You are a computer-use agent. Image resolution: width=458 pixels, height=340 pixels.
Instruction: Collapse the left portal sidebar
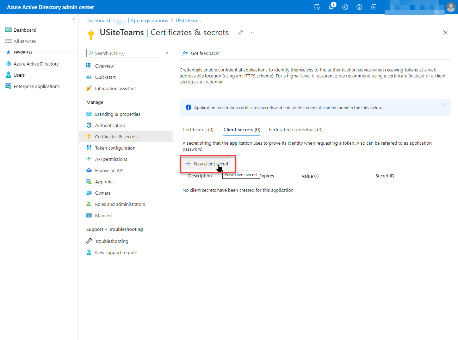point(74,19)
